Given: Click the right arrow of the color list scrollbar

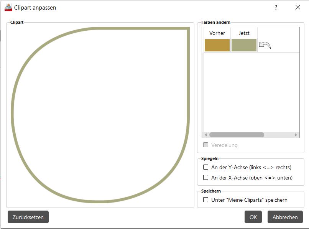Looking at the screenshot, I should coord(296,135).
